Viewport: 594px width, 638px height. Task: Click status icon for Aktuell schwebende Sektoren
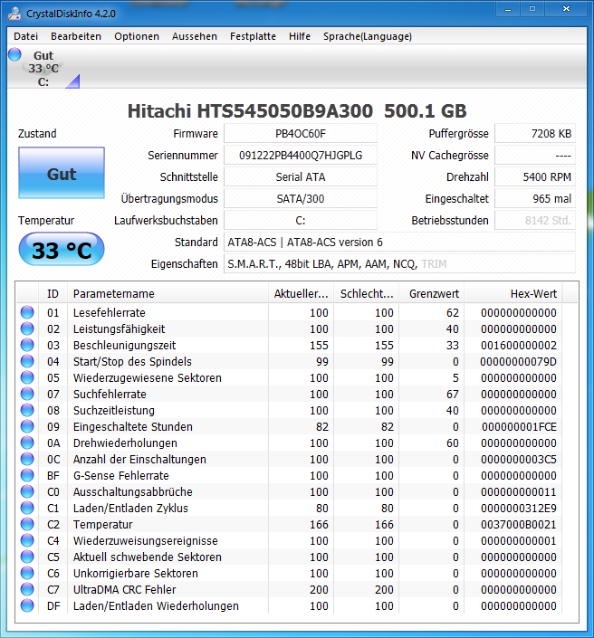point(27,557)
